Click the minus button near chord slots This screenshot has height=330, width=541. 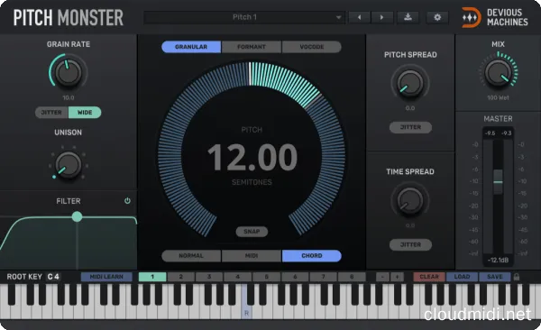tap(382, 277)
